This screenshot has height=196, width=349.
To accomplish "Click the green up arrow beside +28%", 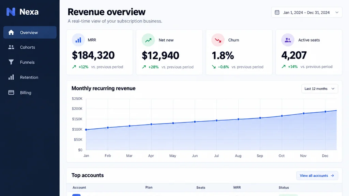I will (144, 67).
